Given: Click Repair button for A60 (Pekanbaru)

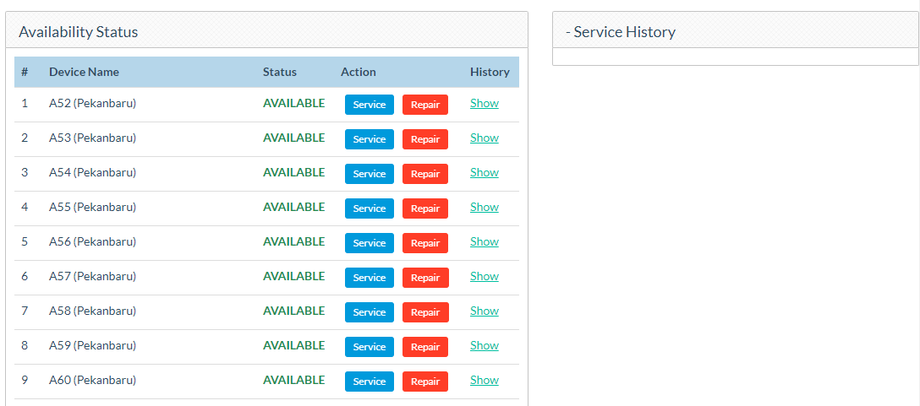Looking at the screenshot, I should [424, 382].
